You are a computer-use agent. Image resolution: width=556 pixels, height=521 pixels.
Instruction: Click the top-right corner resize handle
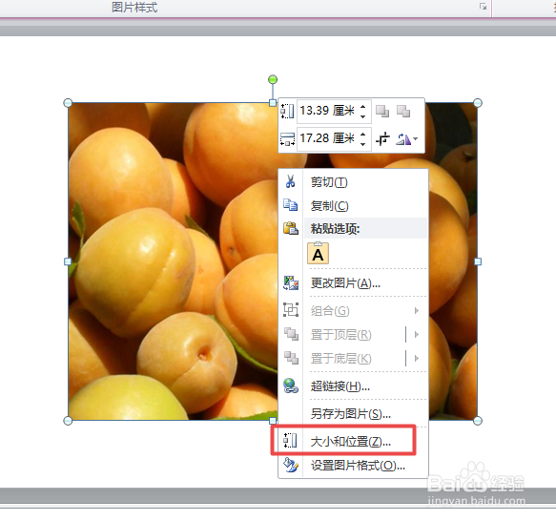(478, 103)
